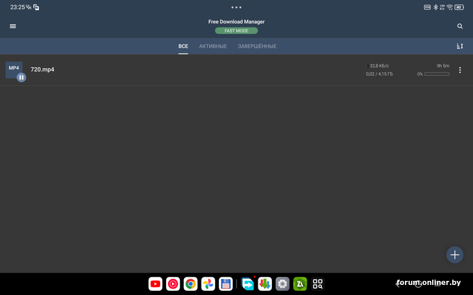Click the 0,02 / 4,15 ГБ size text

point(379,74)
